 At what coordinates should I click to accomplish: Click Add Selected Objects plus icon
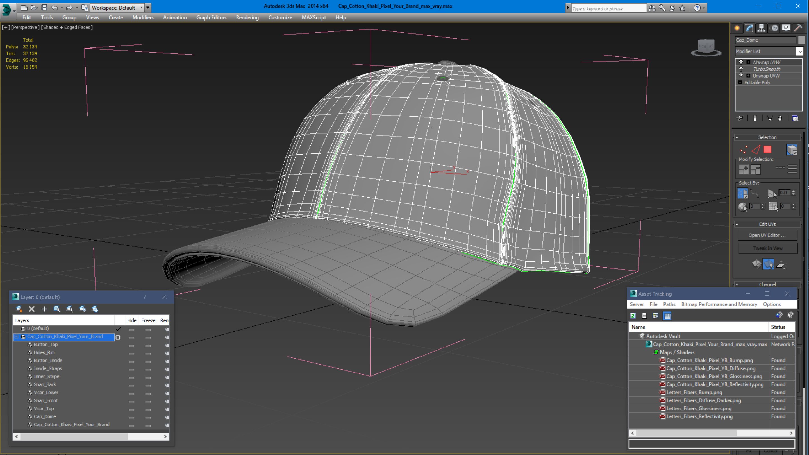coord(44,309)
